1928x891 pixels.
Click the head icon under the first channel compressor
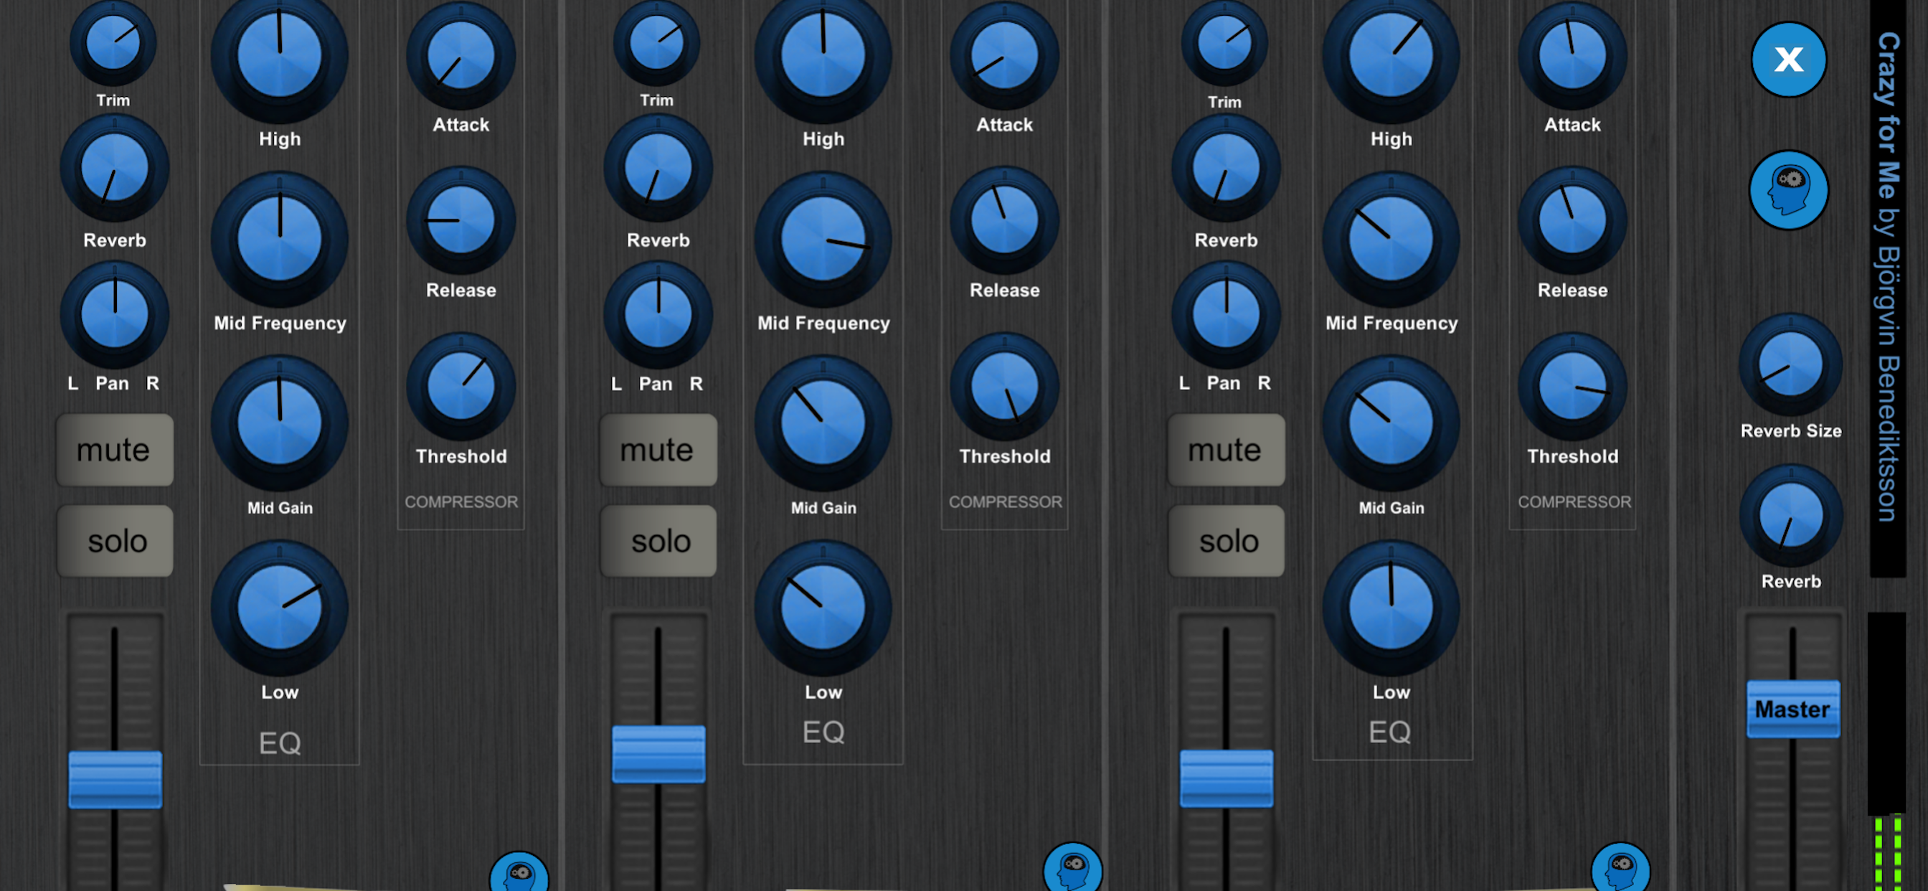pos(519,874)
